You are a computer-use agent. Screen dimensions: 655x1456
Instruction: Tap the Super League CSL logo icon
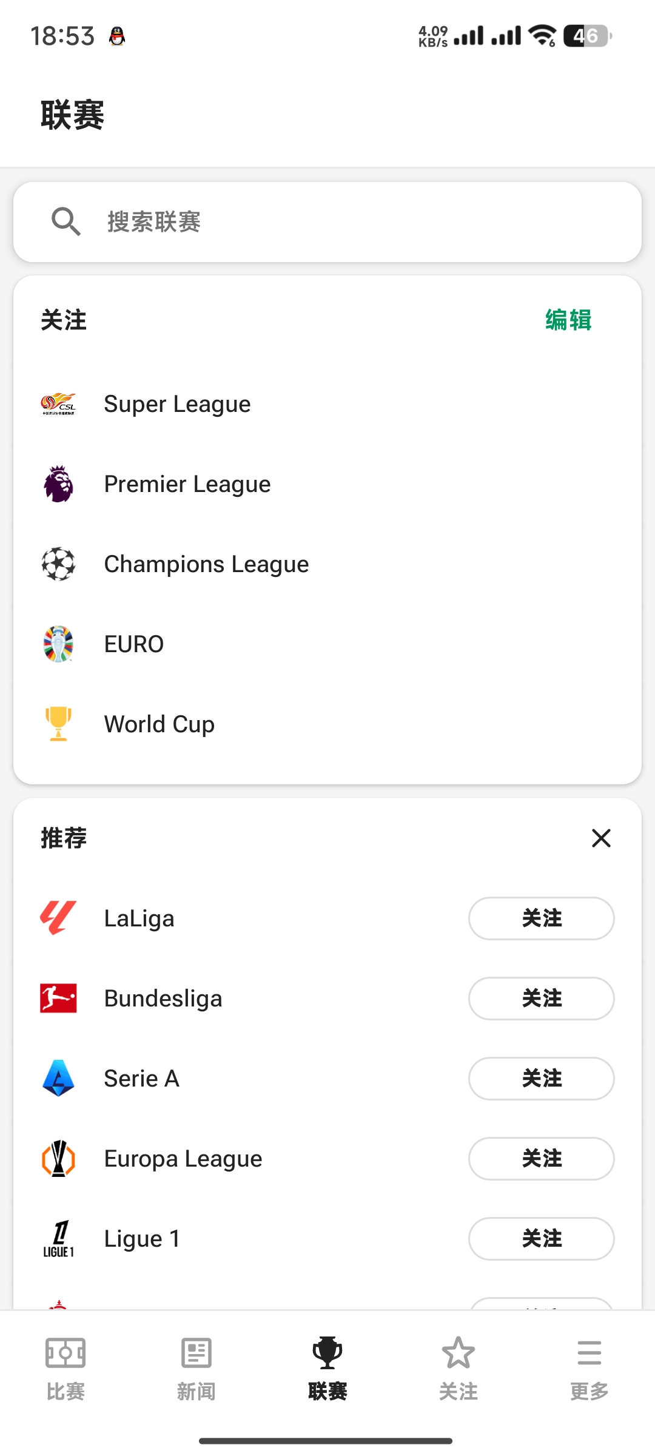(58, 404)
